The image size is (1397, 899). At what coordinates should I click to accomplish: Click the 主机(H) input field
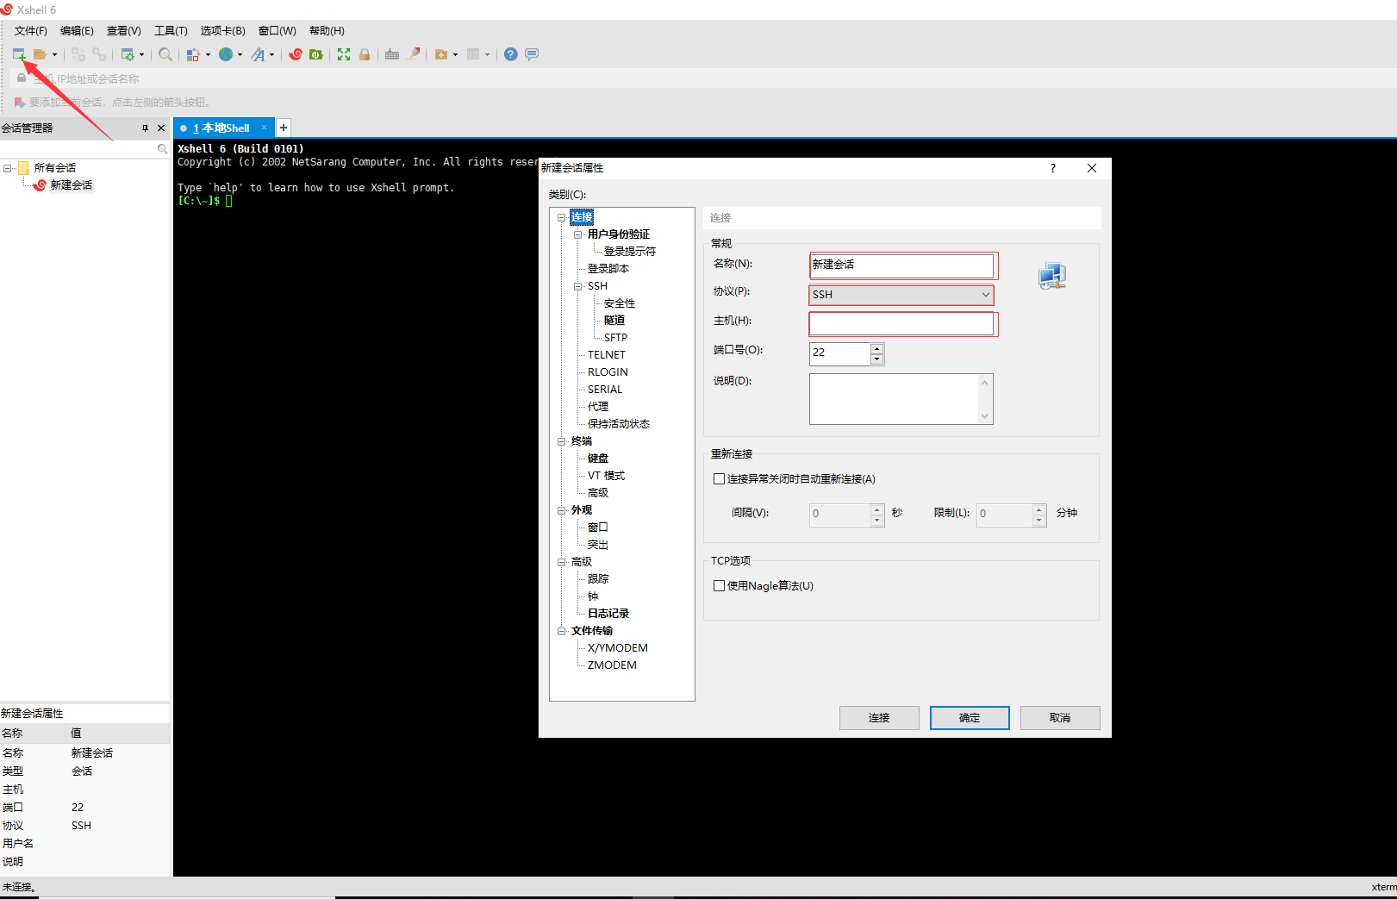point(902,323)
